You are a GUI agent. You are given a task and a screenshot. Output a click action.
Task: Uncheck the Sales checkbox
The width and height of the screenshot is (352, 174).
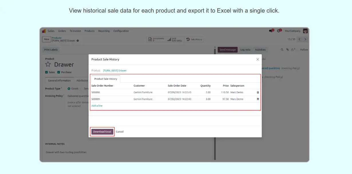tap(47, 72)
